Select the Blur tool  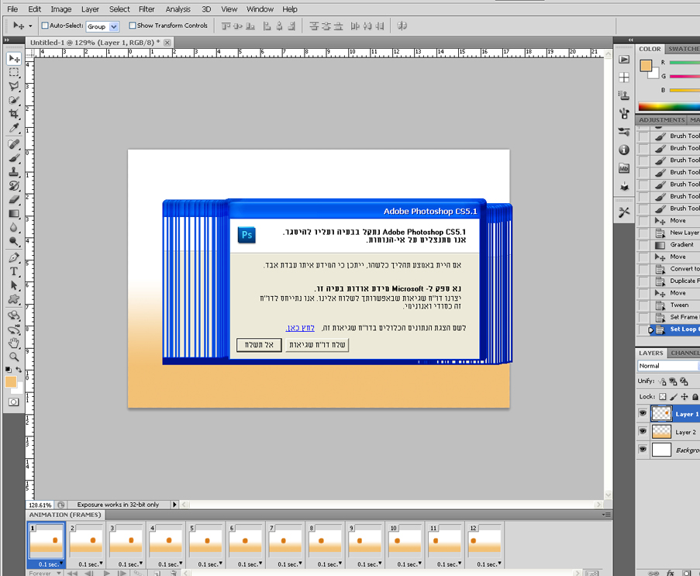tap(14, 227)
